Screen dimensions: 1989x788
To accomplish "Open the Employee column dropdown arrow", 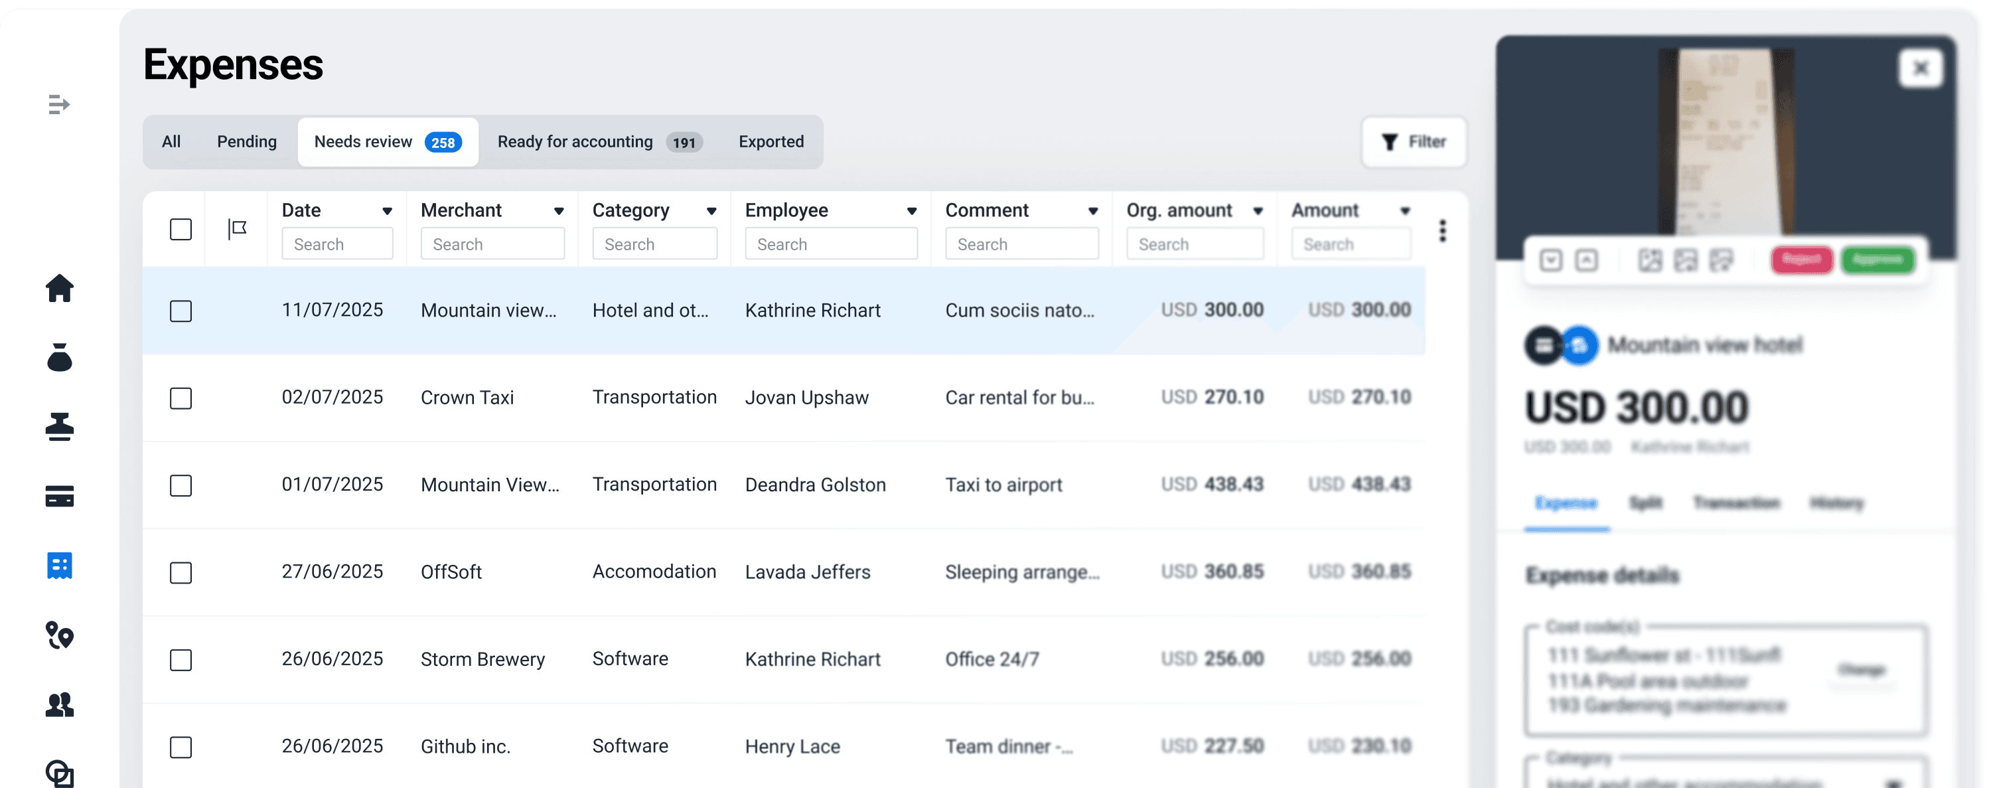I will pyautogui.click(x=911, y=211).
